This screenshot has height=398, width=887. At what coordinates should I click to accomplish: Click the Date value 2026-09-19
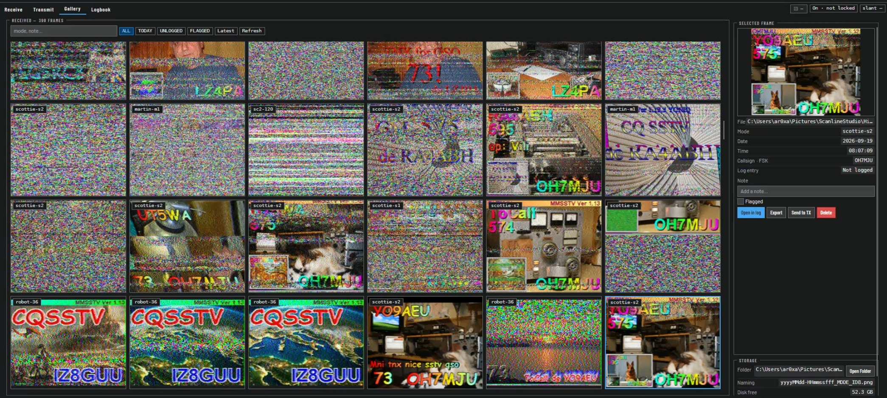(x=857, y=141)
